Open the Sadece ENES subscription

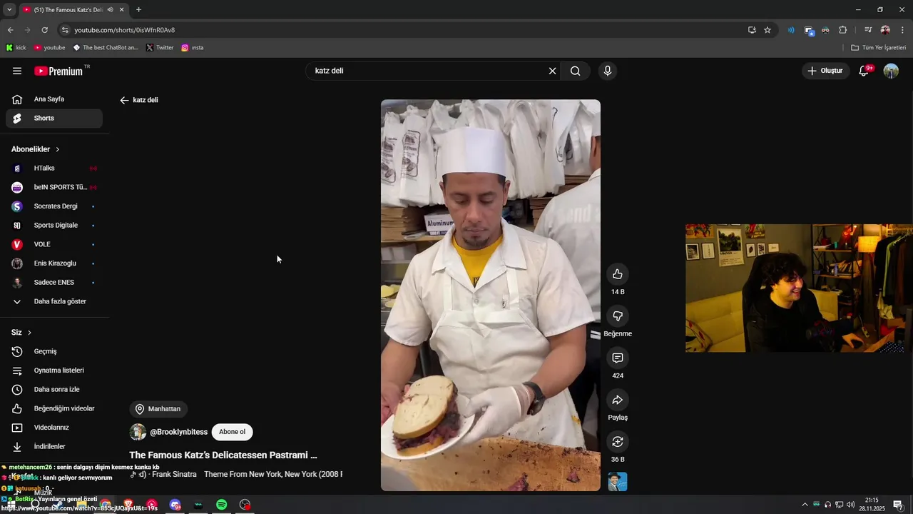pyautogui.click(x=54, y=283)
